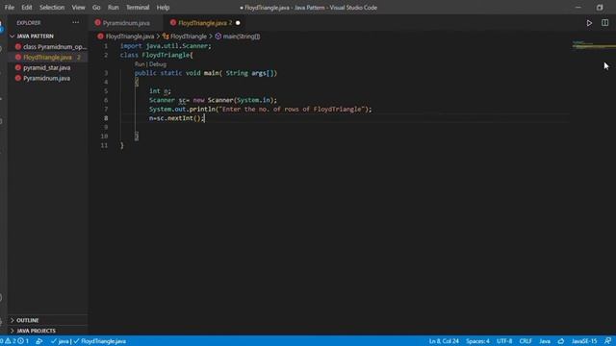The image size is (616, 346).
Task: Click the Run CodeLens above main
Action: click(x=140, y=64)
